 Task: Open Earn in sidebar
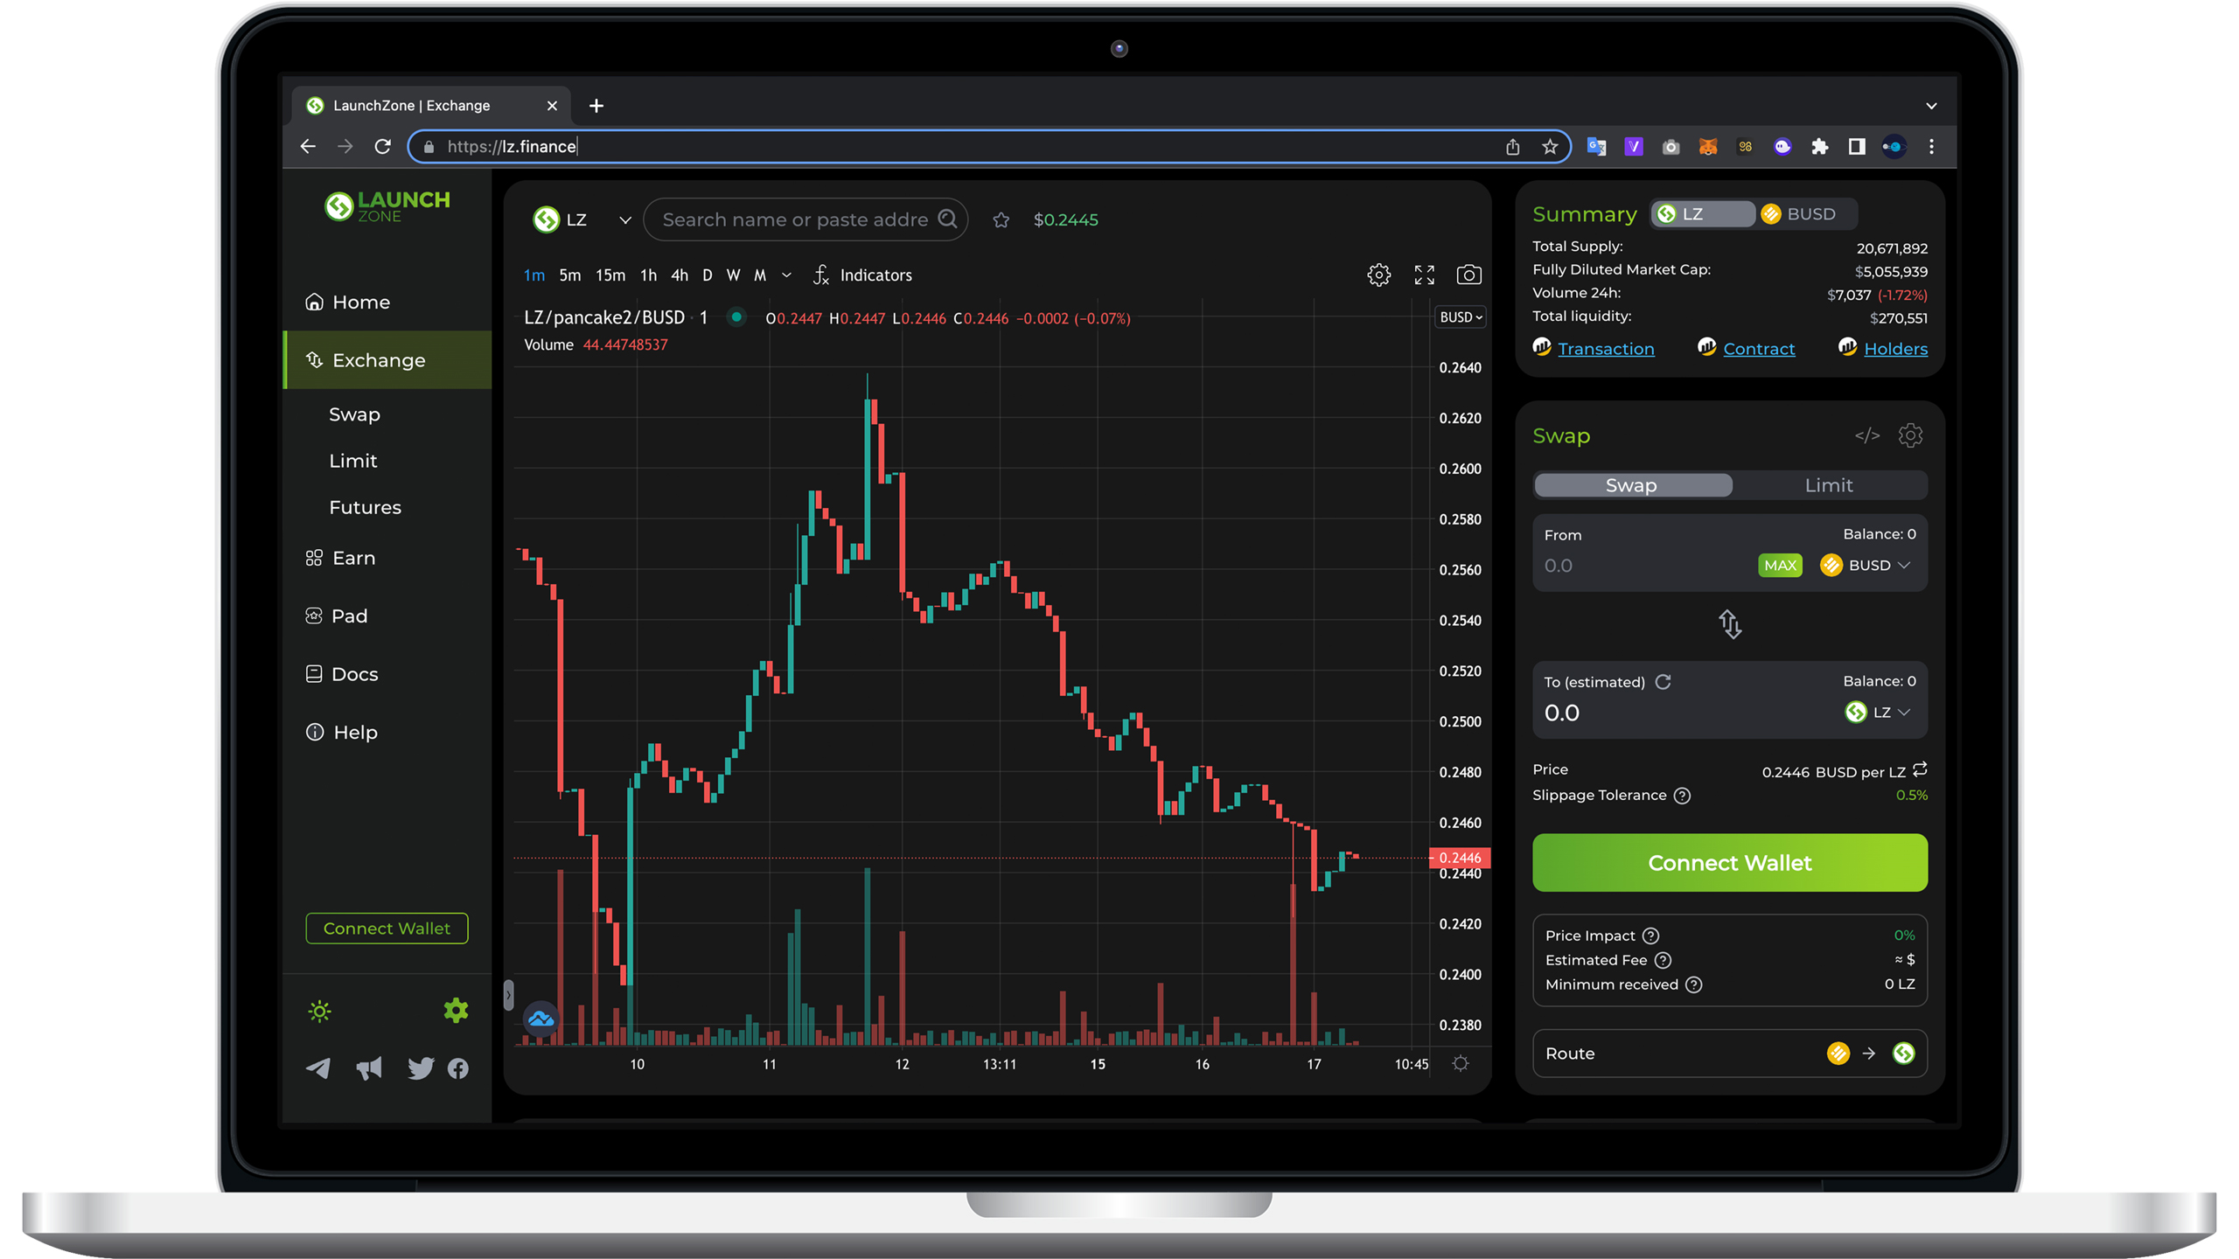[387, 558]
